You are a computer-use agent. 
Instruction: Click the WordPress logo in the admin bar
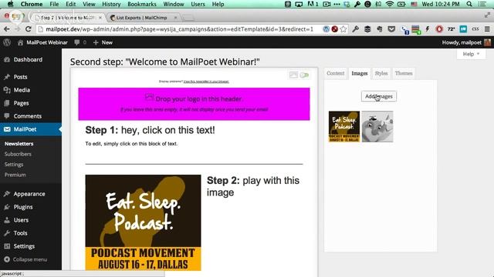click(7, 42)
